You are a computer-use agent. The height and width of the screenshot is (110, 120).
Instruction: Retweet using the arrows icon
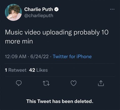pyautogui.click(x=46, y=83)
